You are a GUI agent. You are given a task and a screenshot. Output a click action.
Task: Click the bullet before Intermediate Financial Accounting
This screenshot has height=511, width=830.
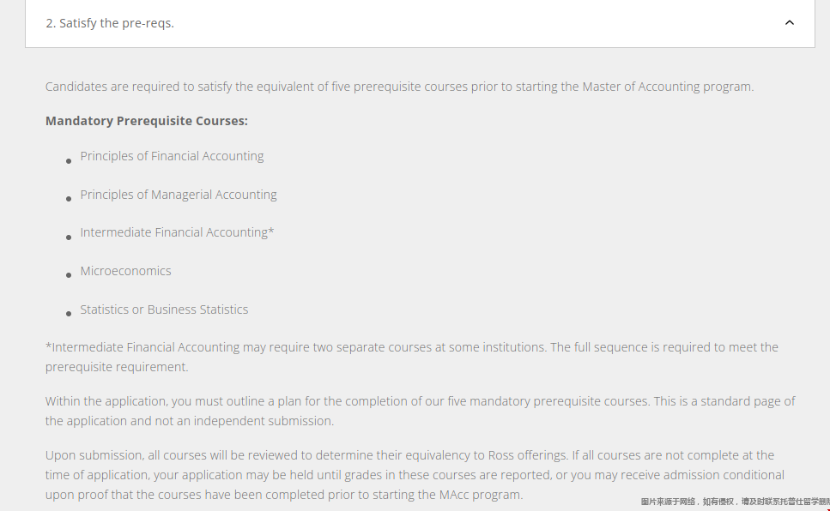click(69, 237)
